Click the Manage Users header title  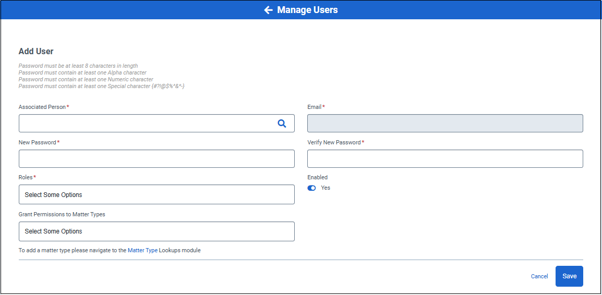click(x=308, y=10)
